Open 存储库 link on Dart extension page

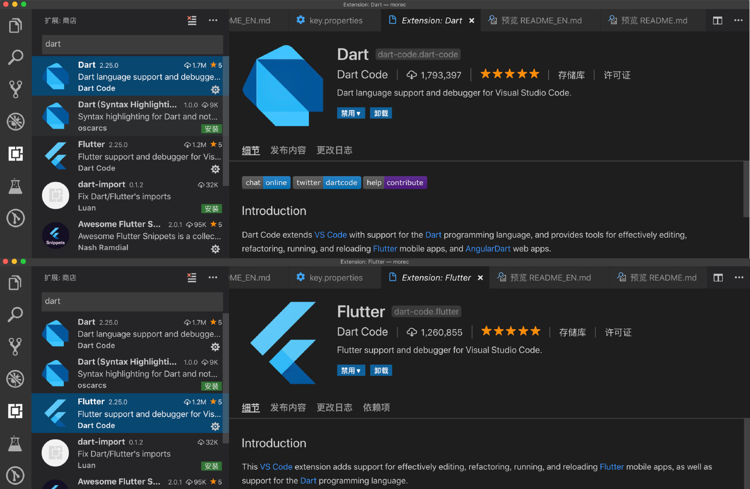(571, 75)
